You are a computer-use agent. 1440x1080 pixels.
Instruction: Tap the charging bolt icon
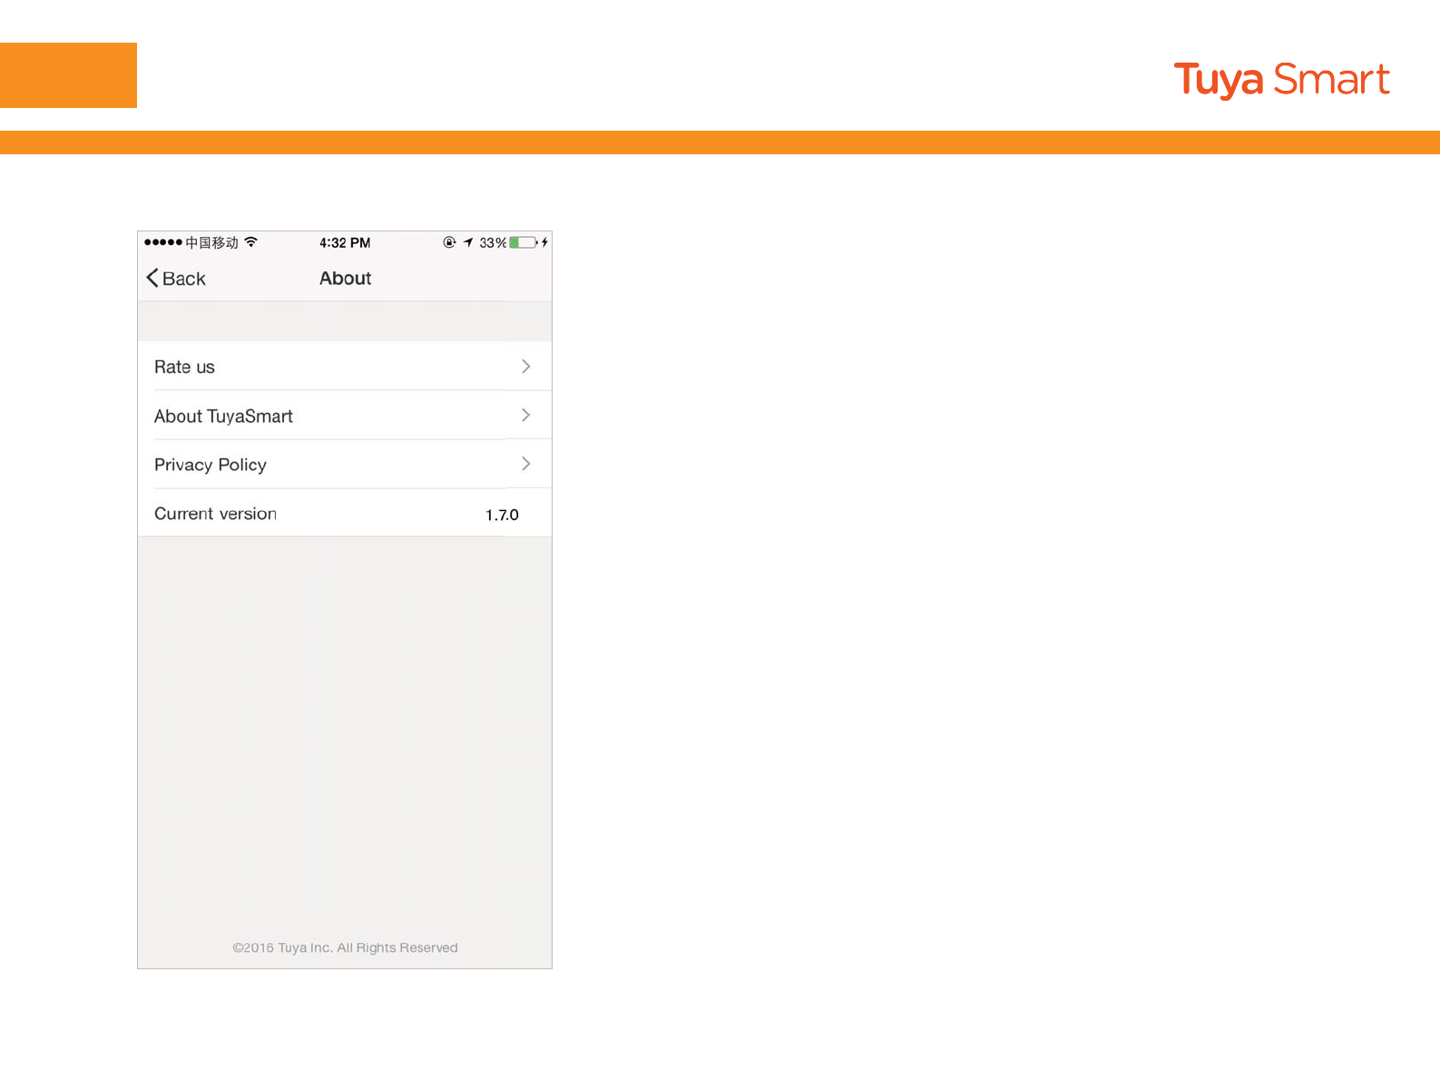[x=544, y=242]
